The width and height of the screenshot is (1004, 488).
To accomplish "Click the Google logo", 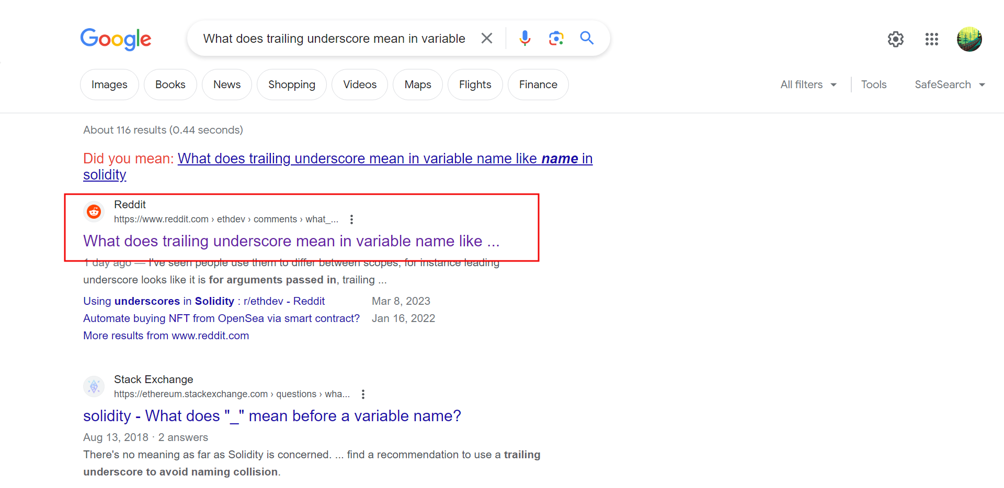I will coord(116,39).
